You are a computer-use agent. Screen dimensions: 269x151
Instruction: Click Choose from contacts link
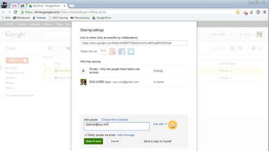point(115,120)
